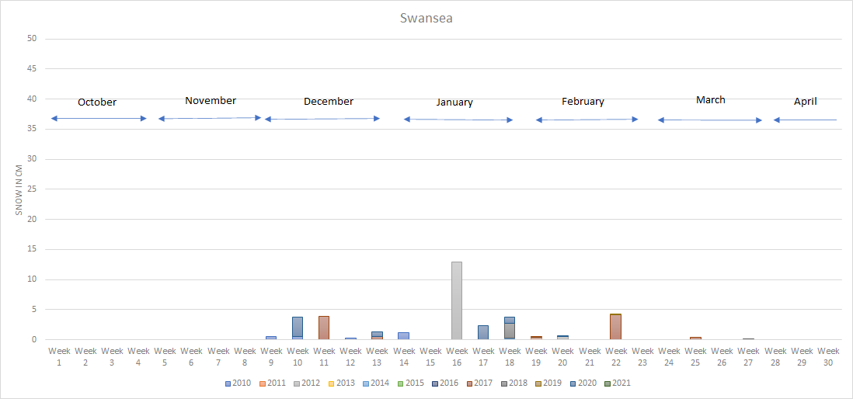Select the SNOW IN CM axis title

point(19,189)
